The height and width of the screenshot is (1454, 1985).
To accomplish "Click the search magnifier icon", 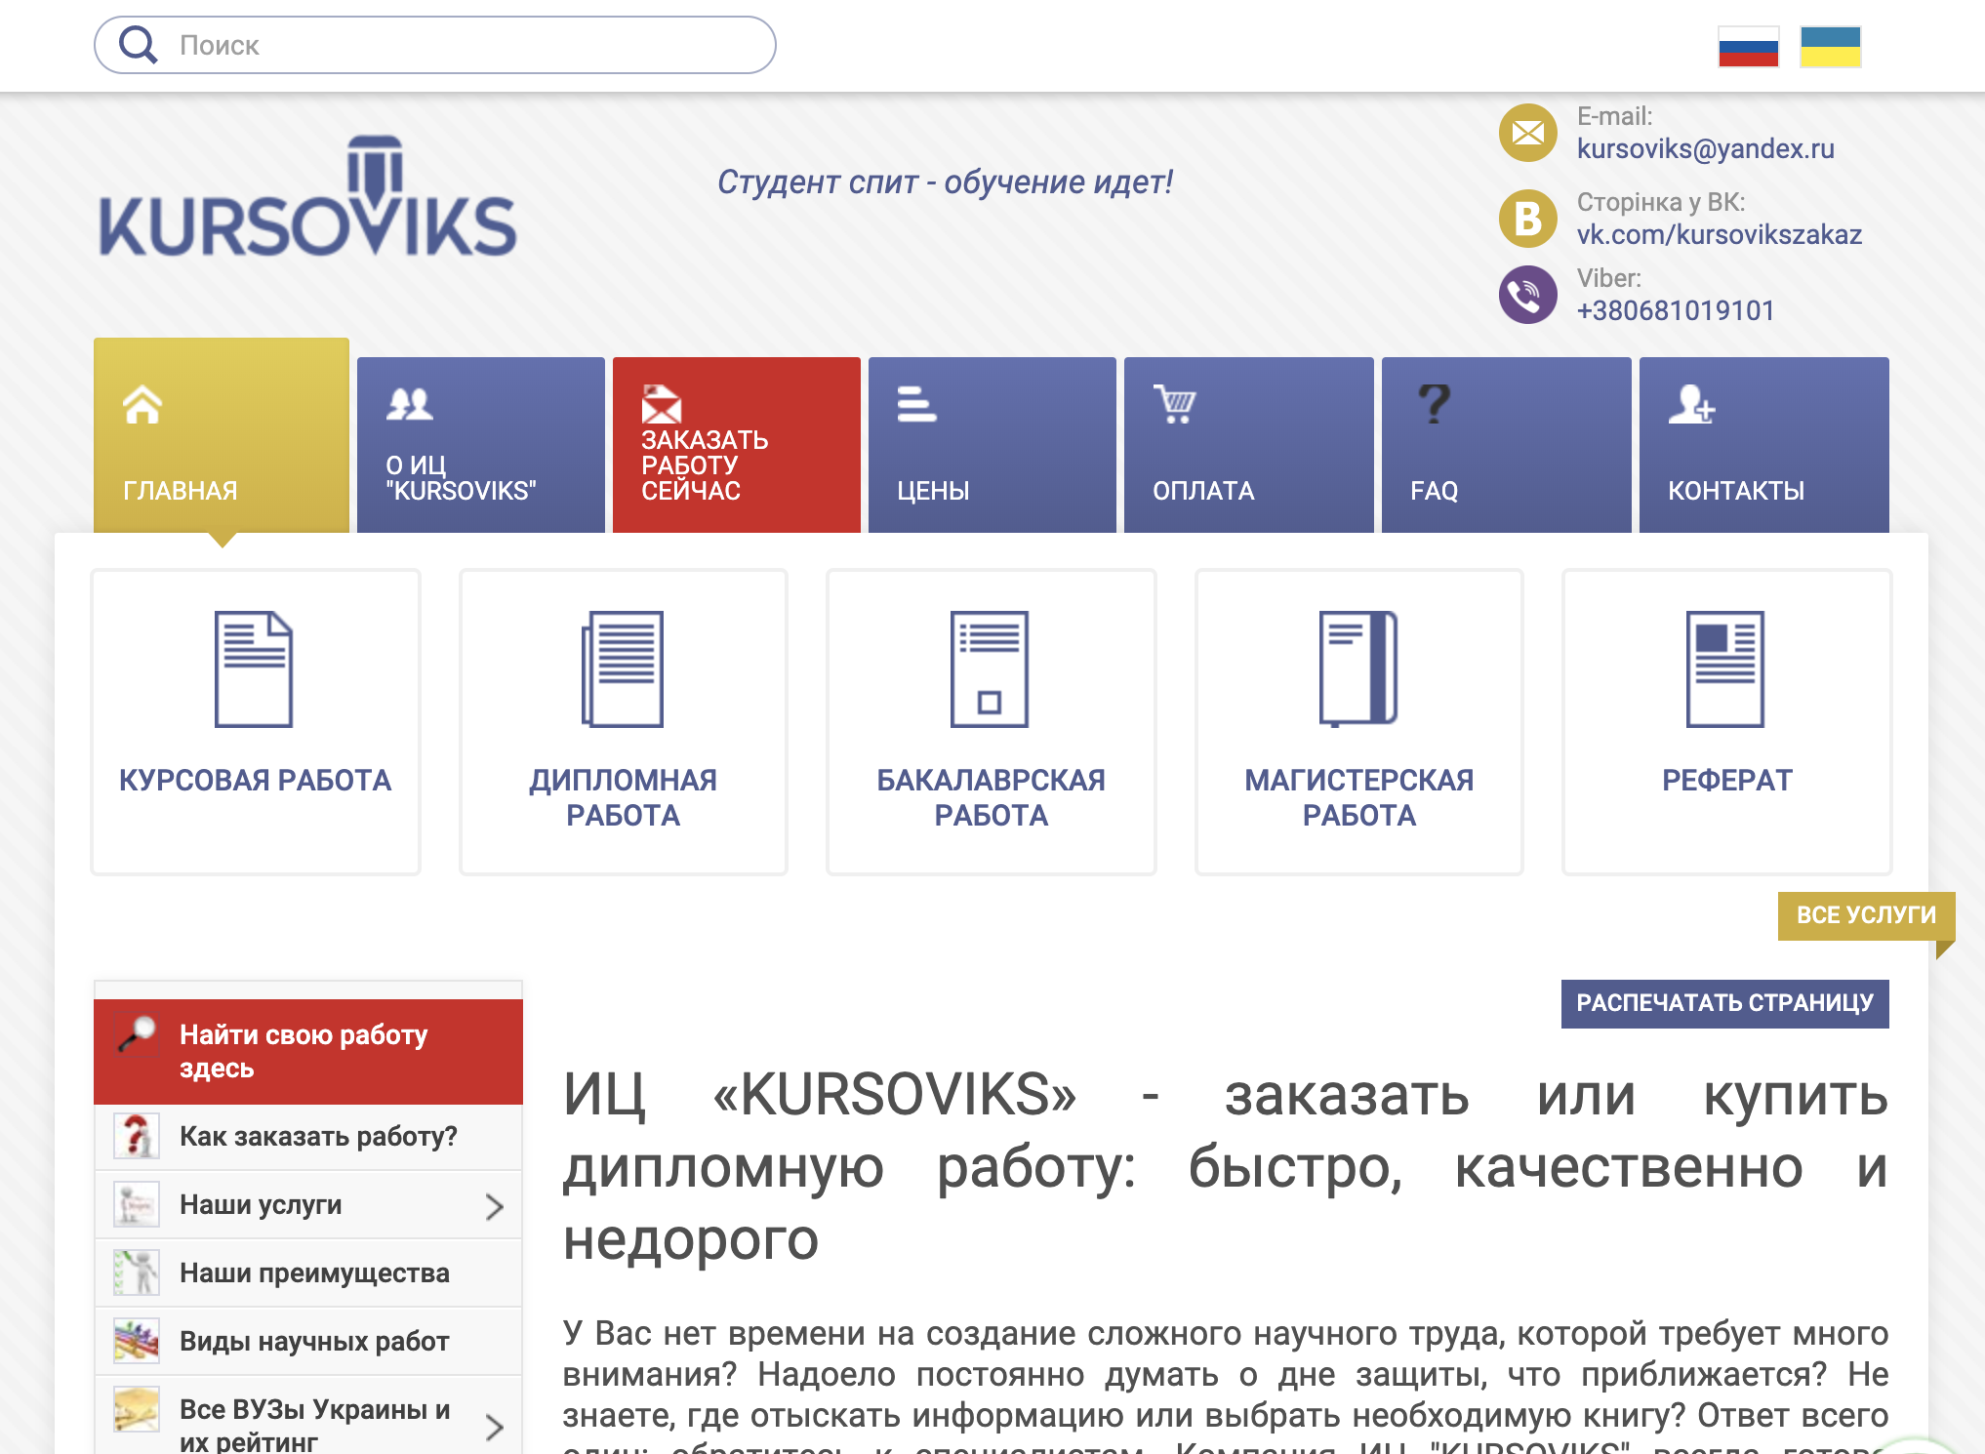I will coord(138,45).
